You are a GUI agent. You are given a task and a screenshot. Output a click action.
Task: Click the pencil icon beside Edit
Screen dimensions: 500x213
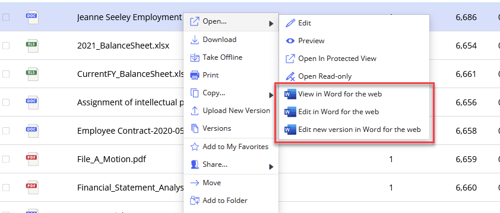click(290, 23)
